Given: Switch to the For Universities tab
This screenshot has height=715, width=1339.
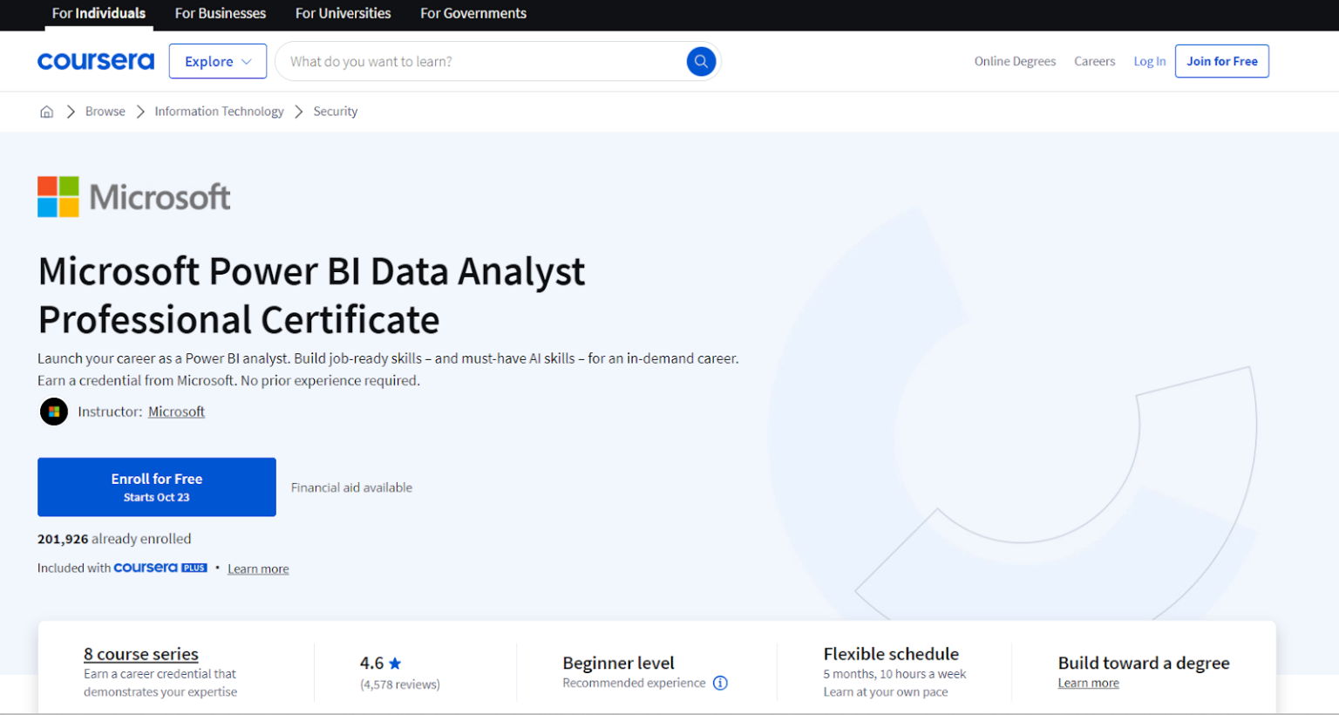Looking at the screenshot, I should [343, 13].
